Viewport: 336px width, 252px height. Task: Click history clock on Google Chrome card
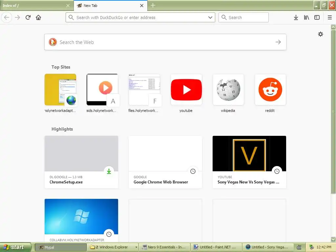click(x=193, y=171)
